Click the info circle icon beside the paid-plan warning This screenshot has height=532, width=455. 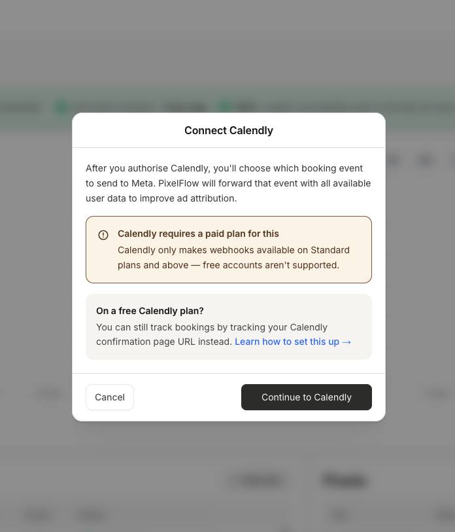(x=104, y=234)
